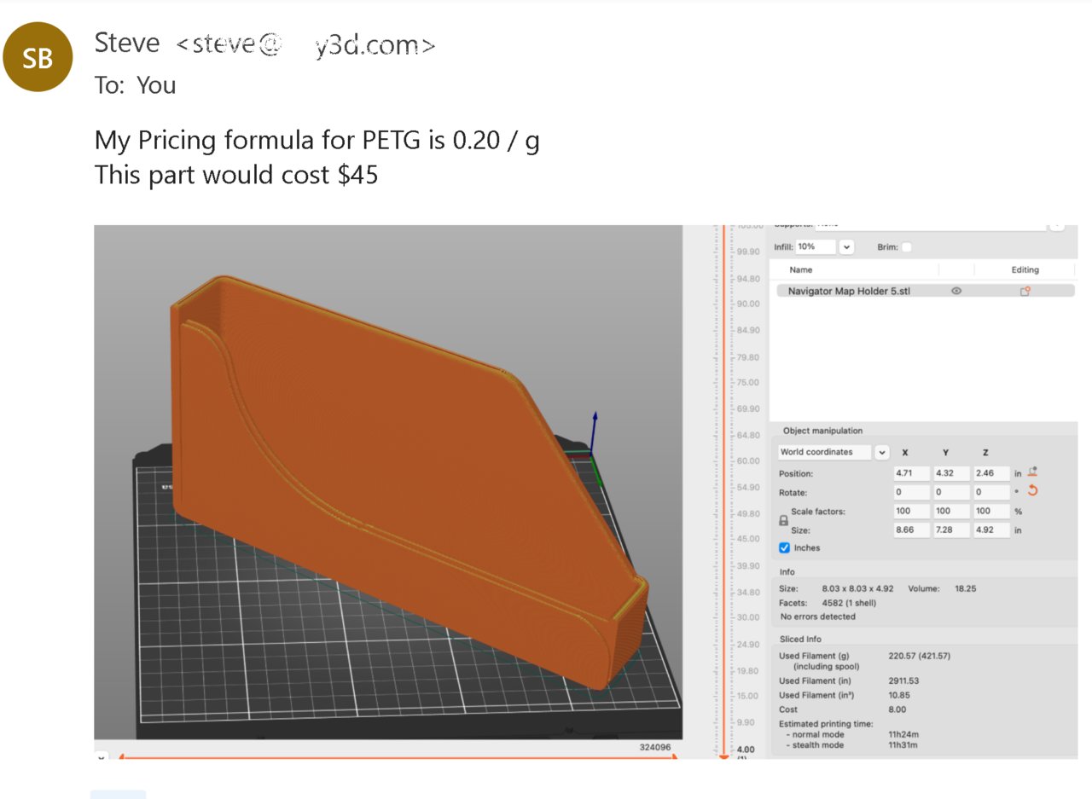Click the Position X field 4.71
Screen dimensions: 1092x799
pos(911,472)
